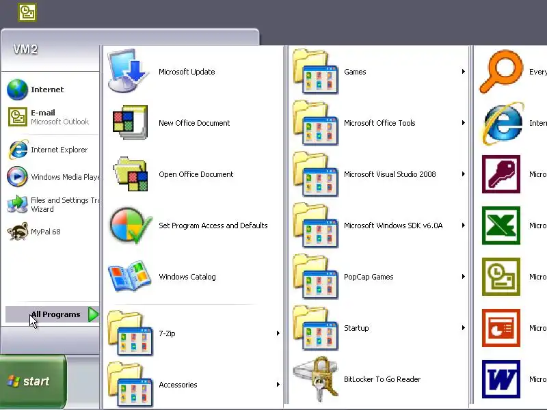Click the Set Program Access and Defaults icon
The height and width of the screenshot is (410, 547).
click(131, 225)
